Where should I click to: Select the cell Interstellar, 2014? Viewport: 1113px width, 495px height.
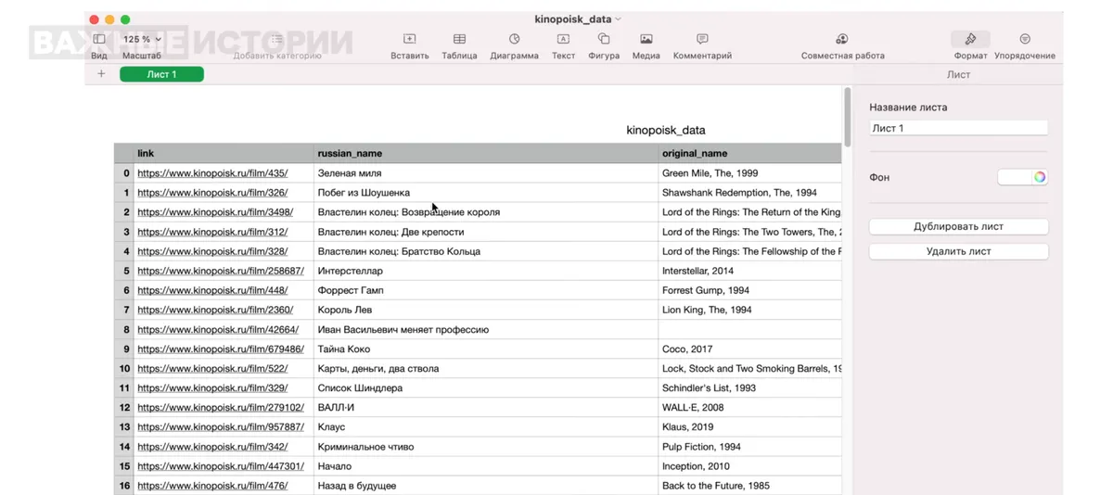tap(749, 271)
